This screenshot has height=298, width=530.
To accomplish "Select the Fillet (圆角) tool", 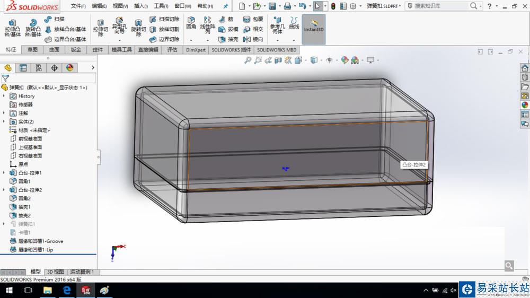I will pos(191,23).
